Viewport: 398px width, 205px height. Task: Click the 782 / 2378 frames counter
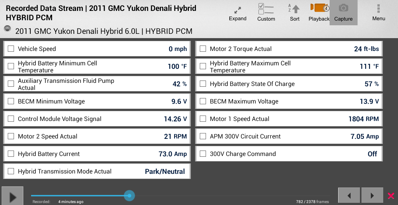pos(312,202)
